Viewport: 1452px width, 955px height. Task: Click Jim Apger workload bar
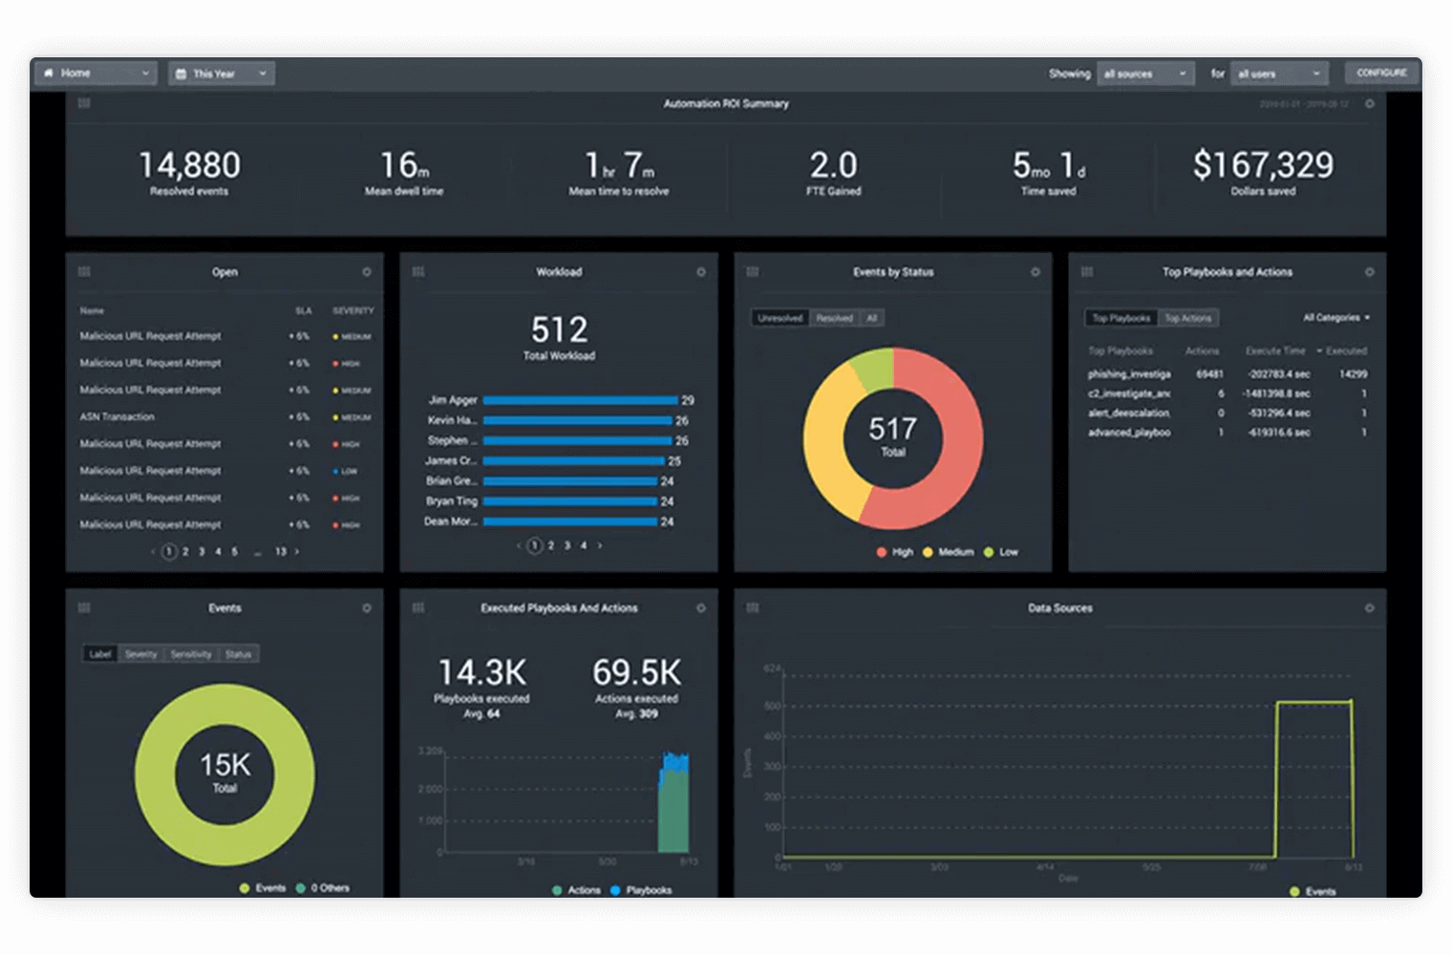tap(581, 400)
